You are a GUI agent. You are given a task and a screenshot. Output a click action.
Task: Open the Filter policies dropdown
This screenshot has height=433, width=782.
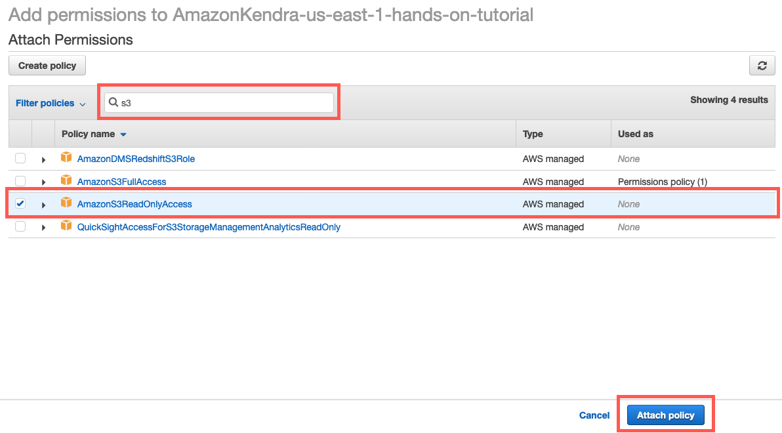point(51,104)
